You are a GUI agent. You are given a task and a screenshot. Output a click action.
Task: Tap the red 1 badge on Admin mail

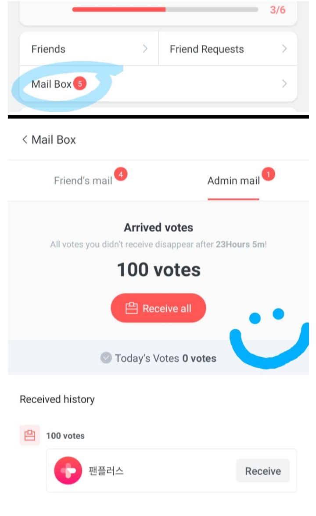[x=268, y=175]
